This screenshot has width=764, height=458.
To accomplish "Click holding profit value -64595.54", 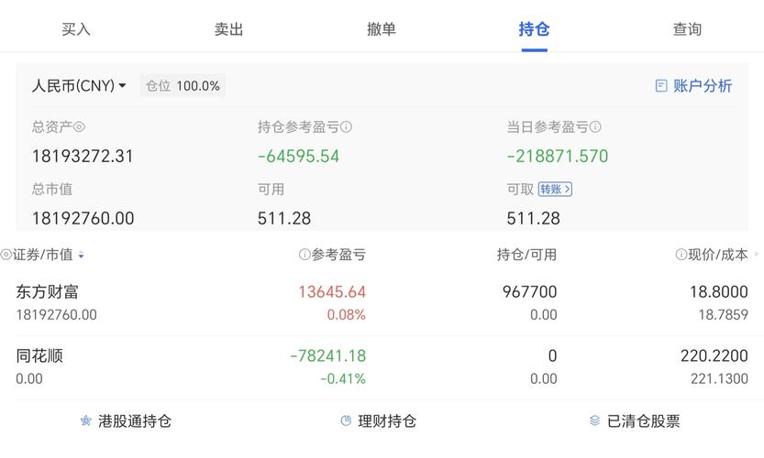I will [298, 157].
